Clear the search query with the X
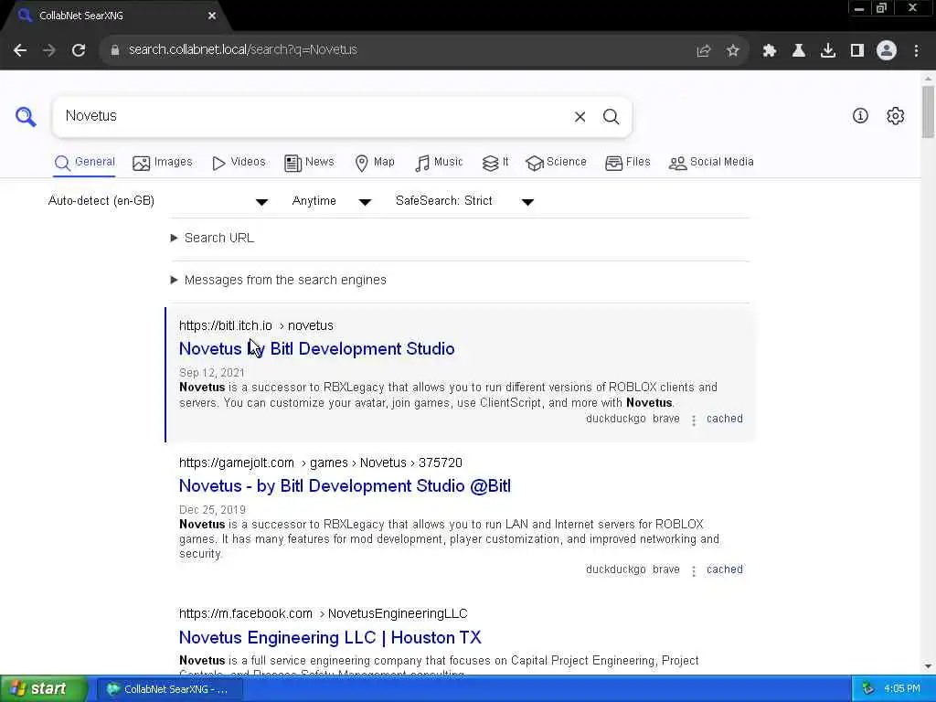The width and height of the screenshot is (936, 702). pos(580,116)
